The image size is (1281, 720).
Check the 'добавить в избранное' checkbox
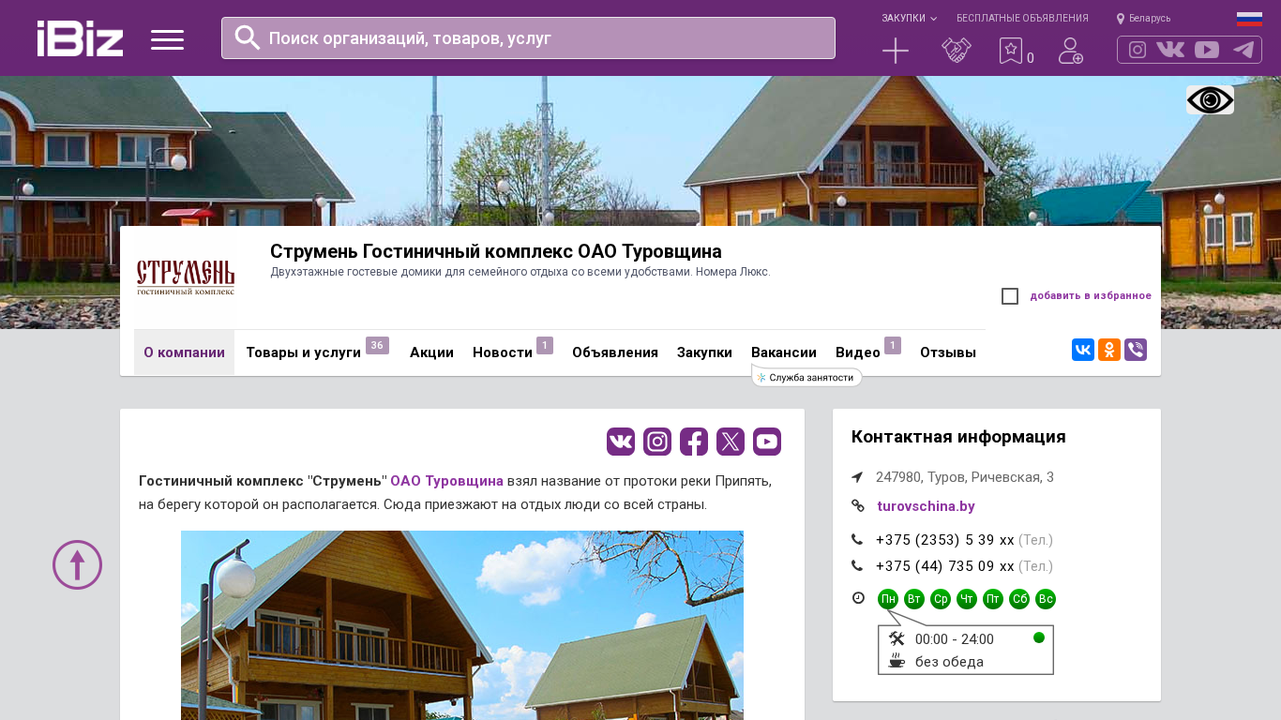click(1010, 296)
